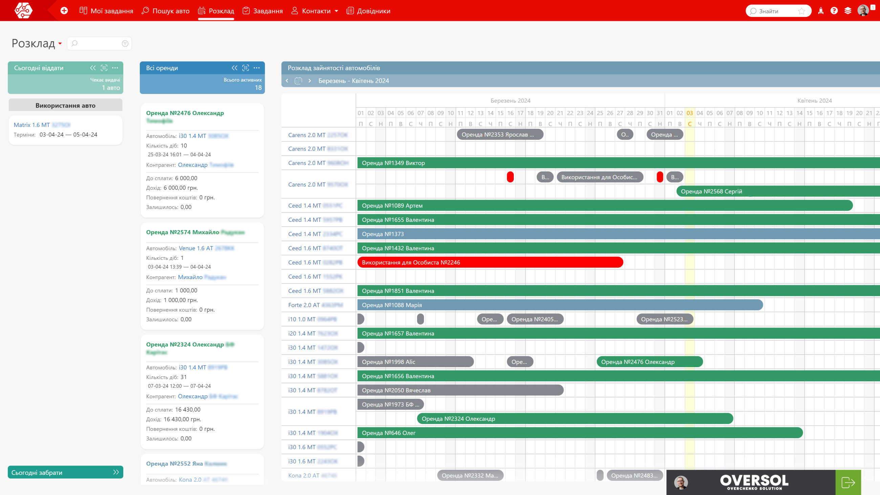Click the layers stack icon
This screenshot has height=495, width=880.
coord(848,11)
